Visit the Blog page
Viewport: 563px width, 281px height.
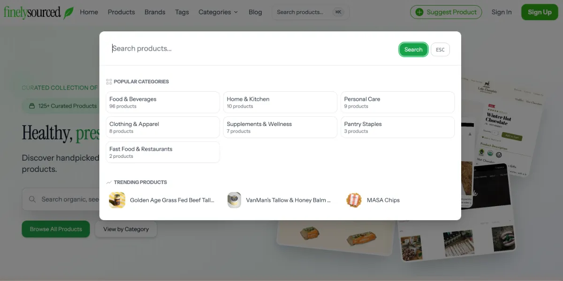tap(255, 12)
